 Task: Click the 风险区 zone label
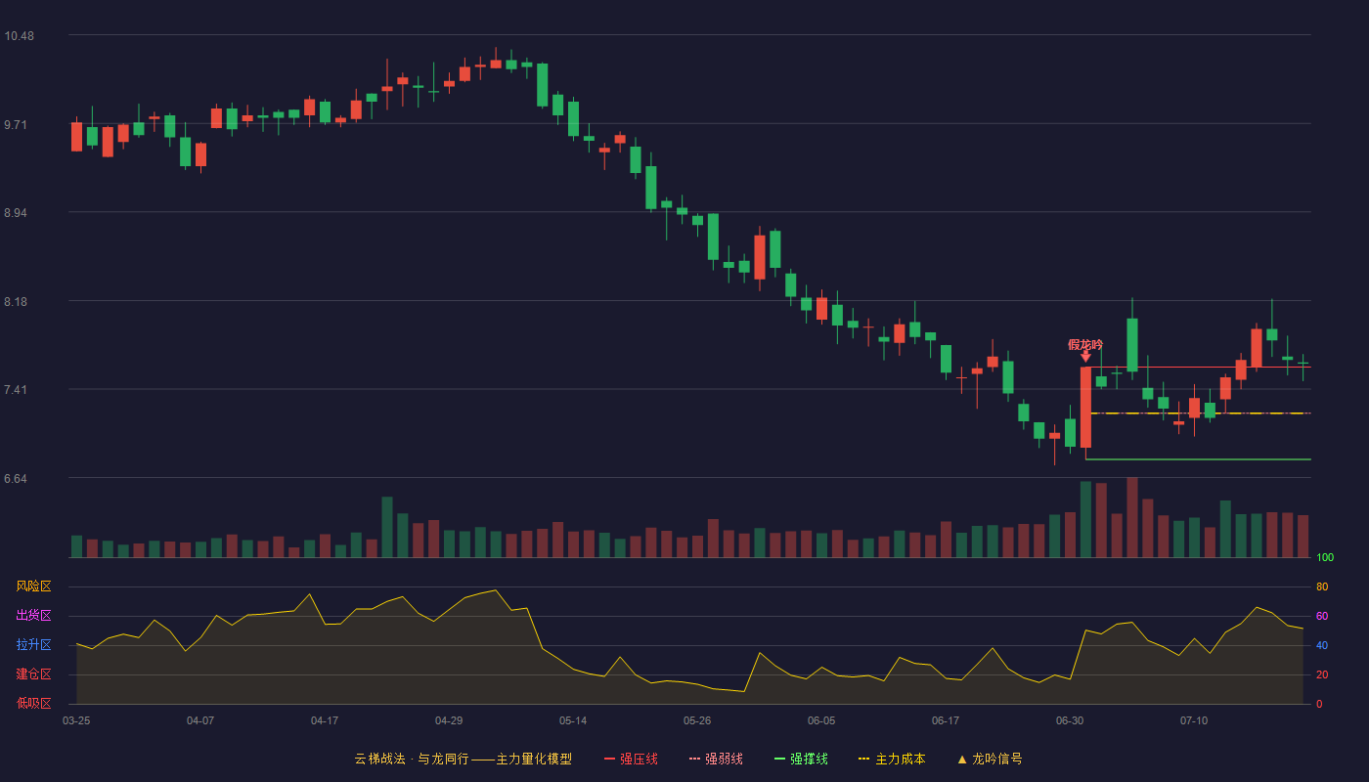pos(33,586)
